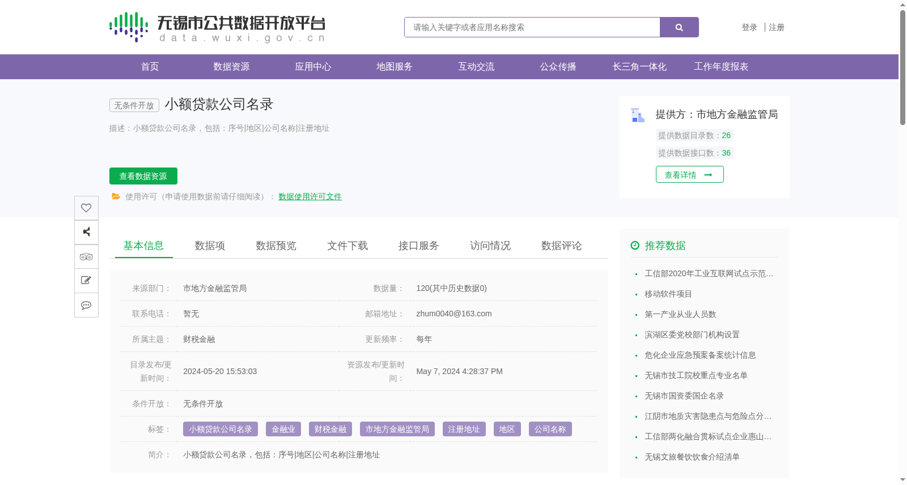Focus the keyword search input field
The height and width of the screenshot is (485, 907).
pyautogui.click(x=532, y=27)
